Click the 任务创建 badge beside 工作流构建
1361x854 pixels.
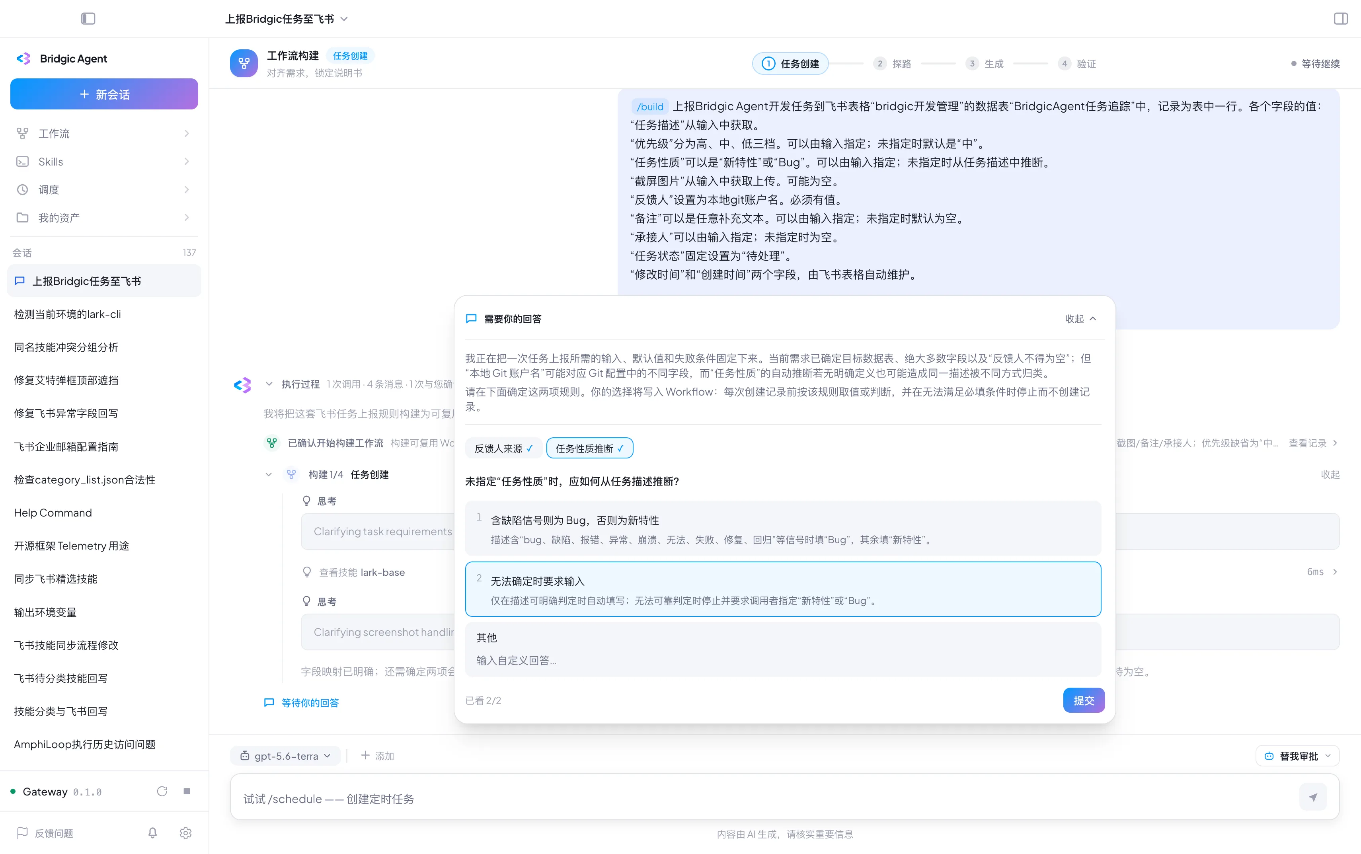(x=350, y=55)
